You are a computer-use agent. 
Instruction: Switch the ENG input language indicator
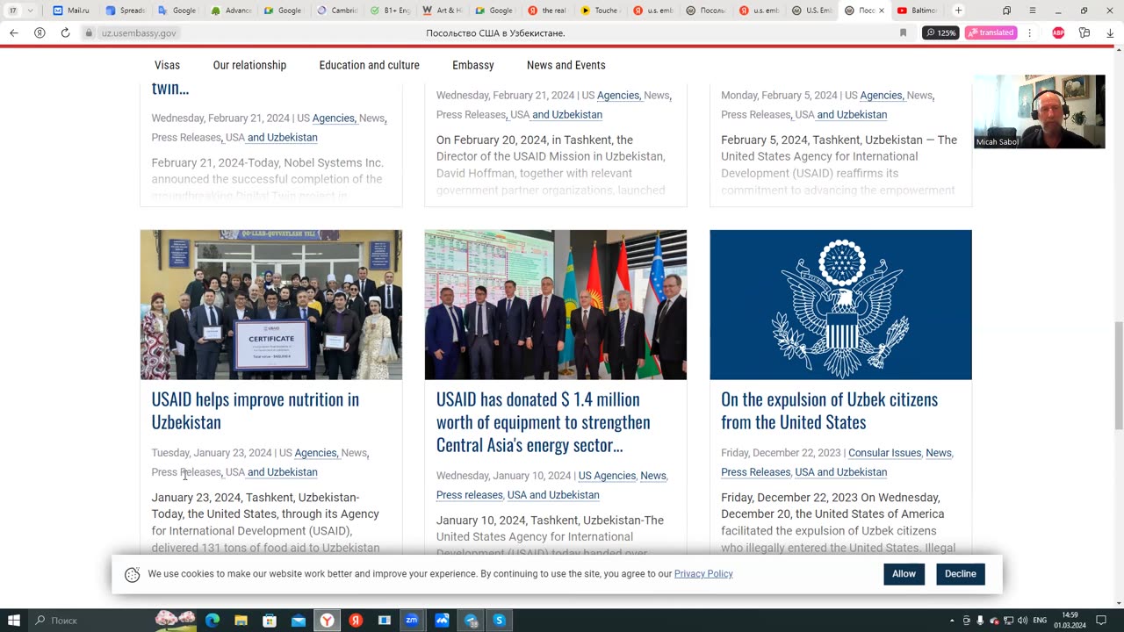(x=1040, y=621)
